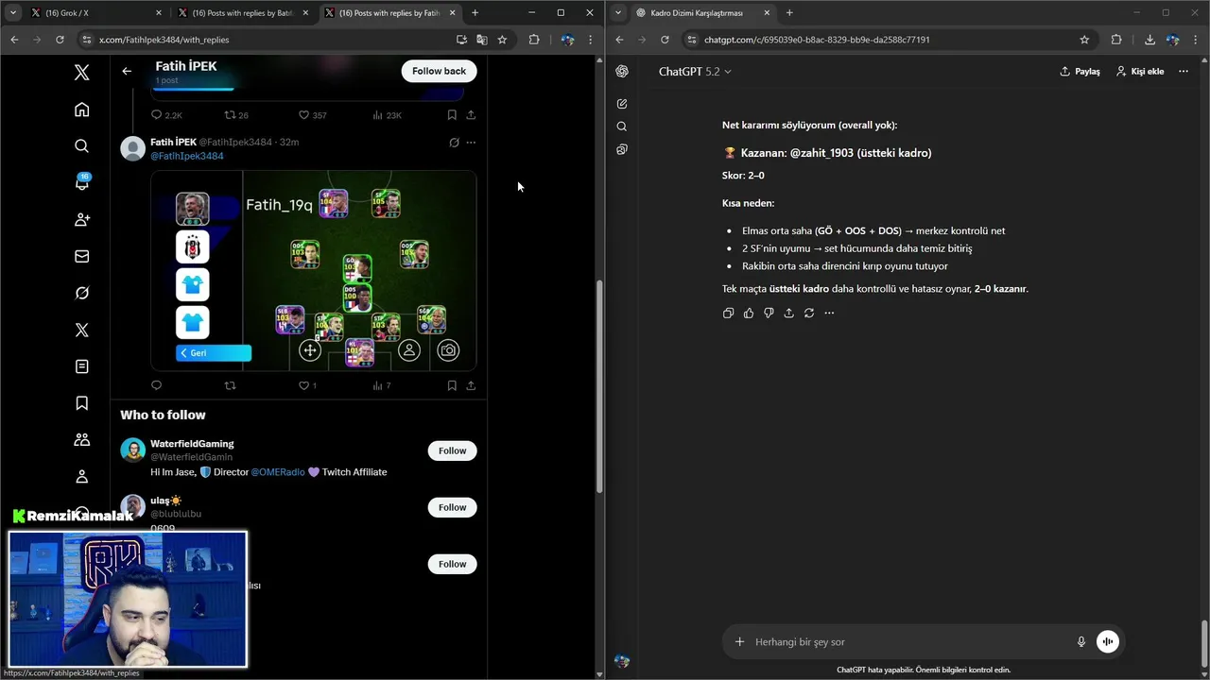Click the Kişi ekle button

coord(1140,72)
